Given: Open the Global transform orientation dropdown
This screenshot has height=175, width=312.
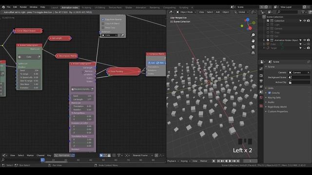Looking at the screenshot, I should click(241, 12).
